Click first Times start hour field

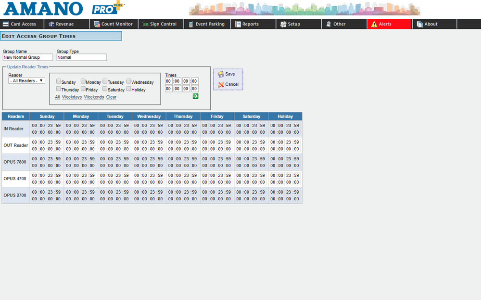click(x=168, y=81)
